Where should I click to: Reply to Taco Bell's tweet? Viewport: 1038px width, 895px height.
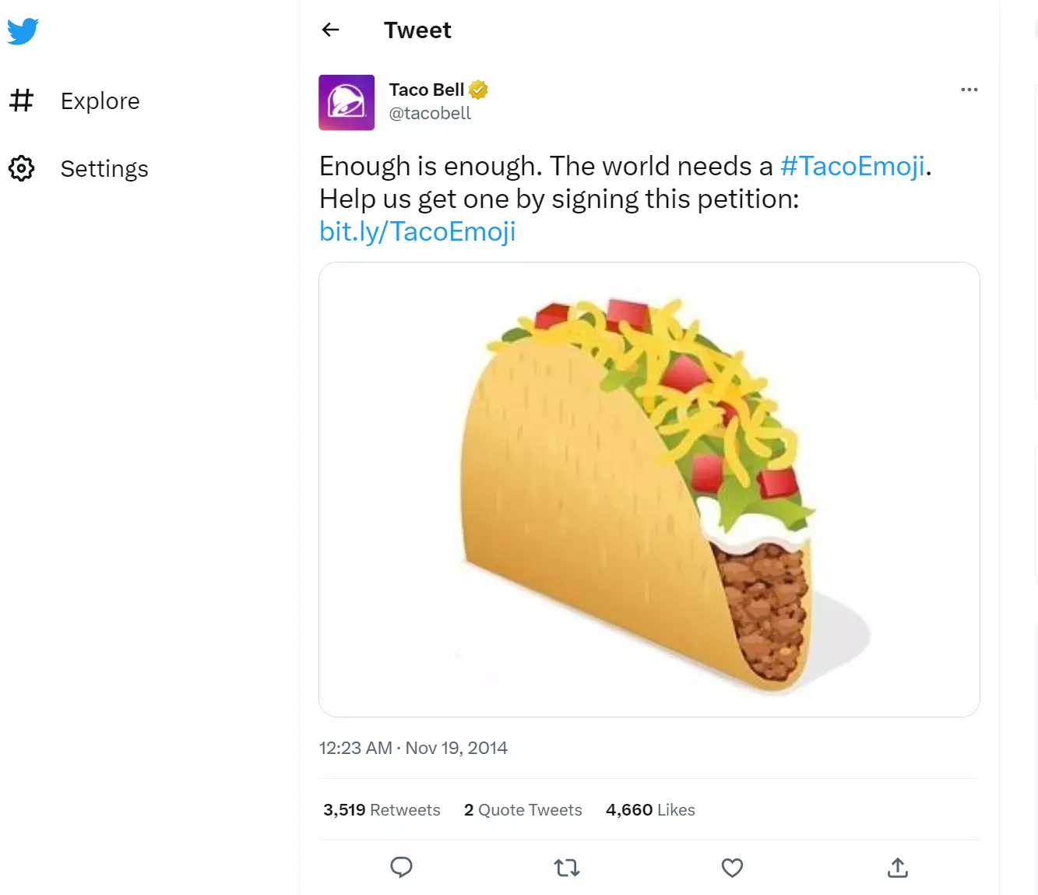(x=401, y=867)
